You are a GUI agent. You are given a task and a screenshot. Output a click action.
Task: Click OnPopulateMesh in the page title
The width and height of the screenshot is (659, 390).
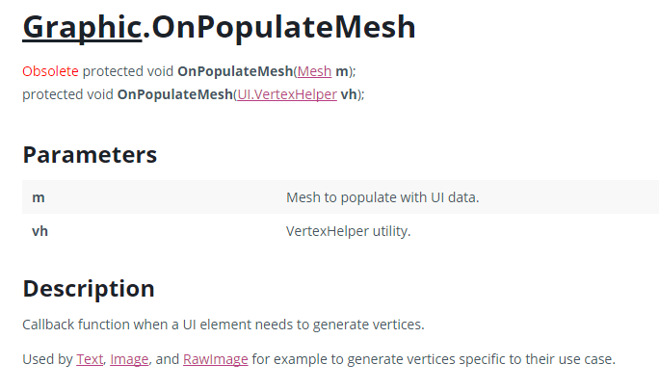pos(283,28)
